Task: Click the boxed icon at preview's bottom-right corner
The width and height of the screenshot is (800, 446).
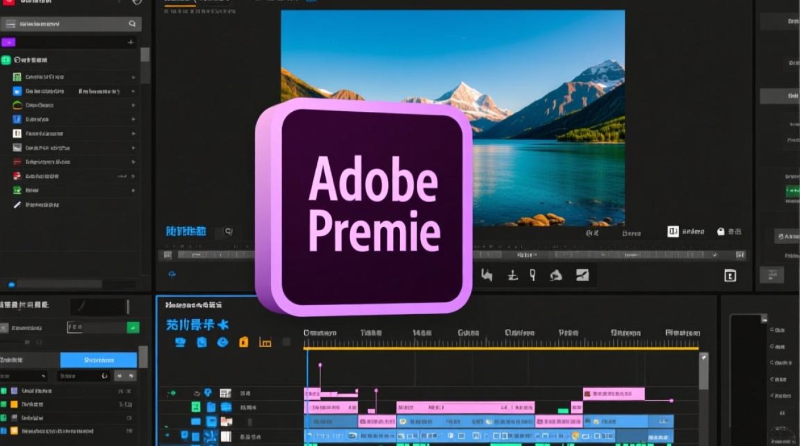Action: click(x=730, y=275)
